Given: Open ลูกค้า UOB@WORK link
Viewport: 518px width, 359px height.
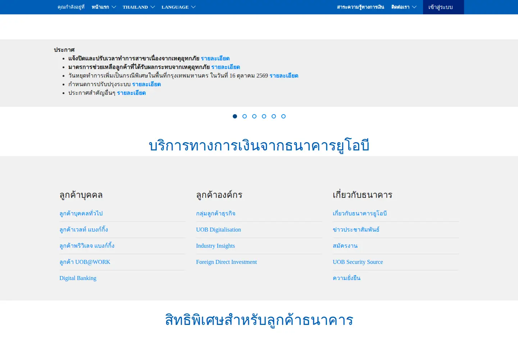Looking at the screenshot, I should (85, 262).
